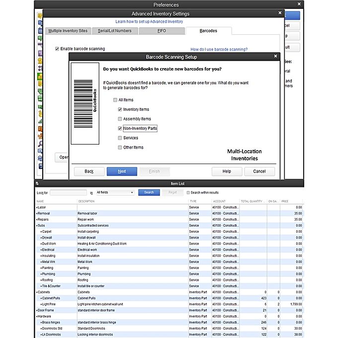Switch to Multiple Inventory Sites tab

click(68, 31)
